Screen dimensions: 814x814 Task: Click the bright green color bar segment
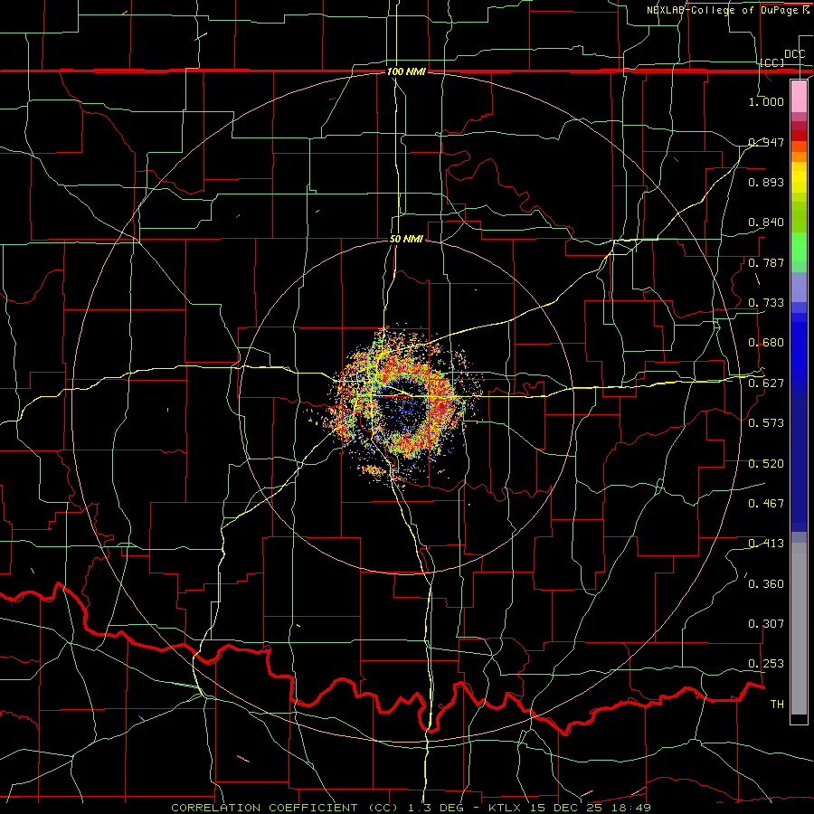799,247
